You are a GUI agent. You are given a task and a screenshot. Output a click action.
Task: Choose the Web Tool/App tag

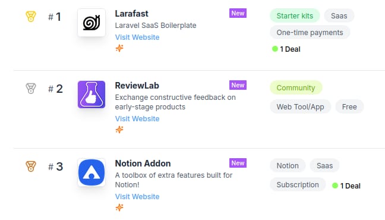click(300, 107)
